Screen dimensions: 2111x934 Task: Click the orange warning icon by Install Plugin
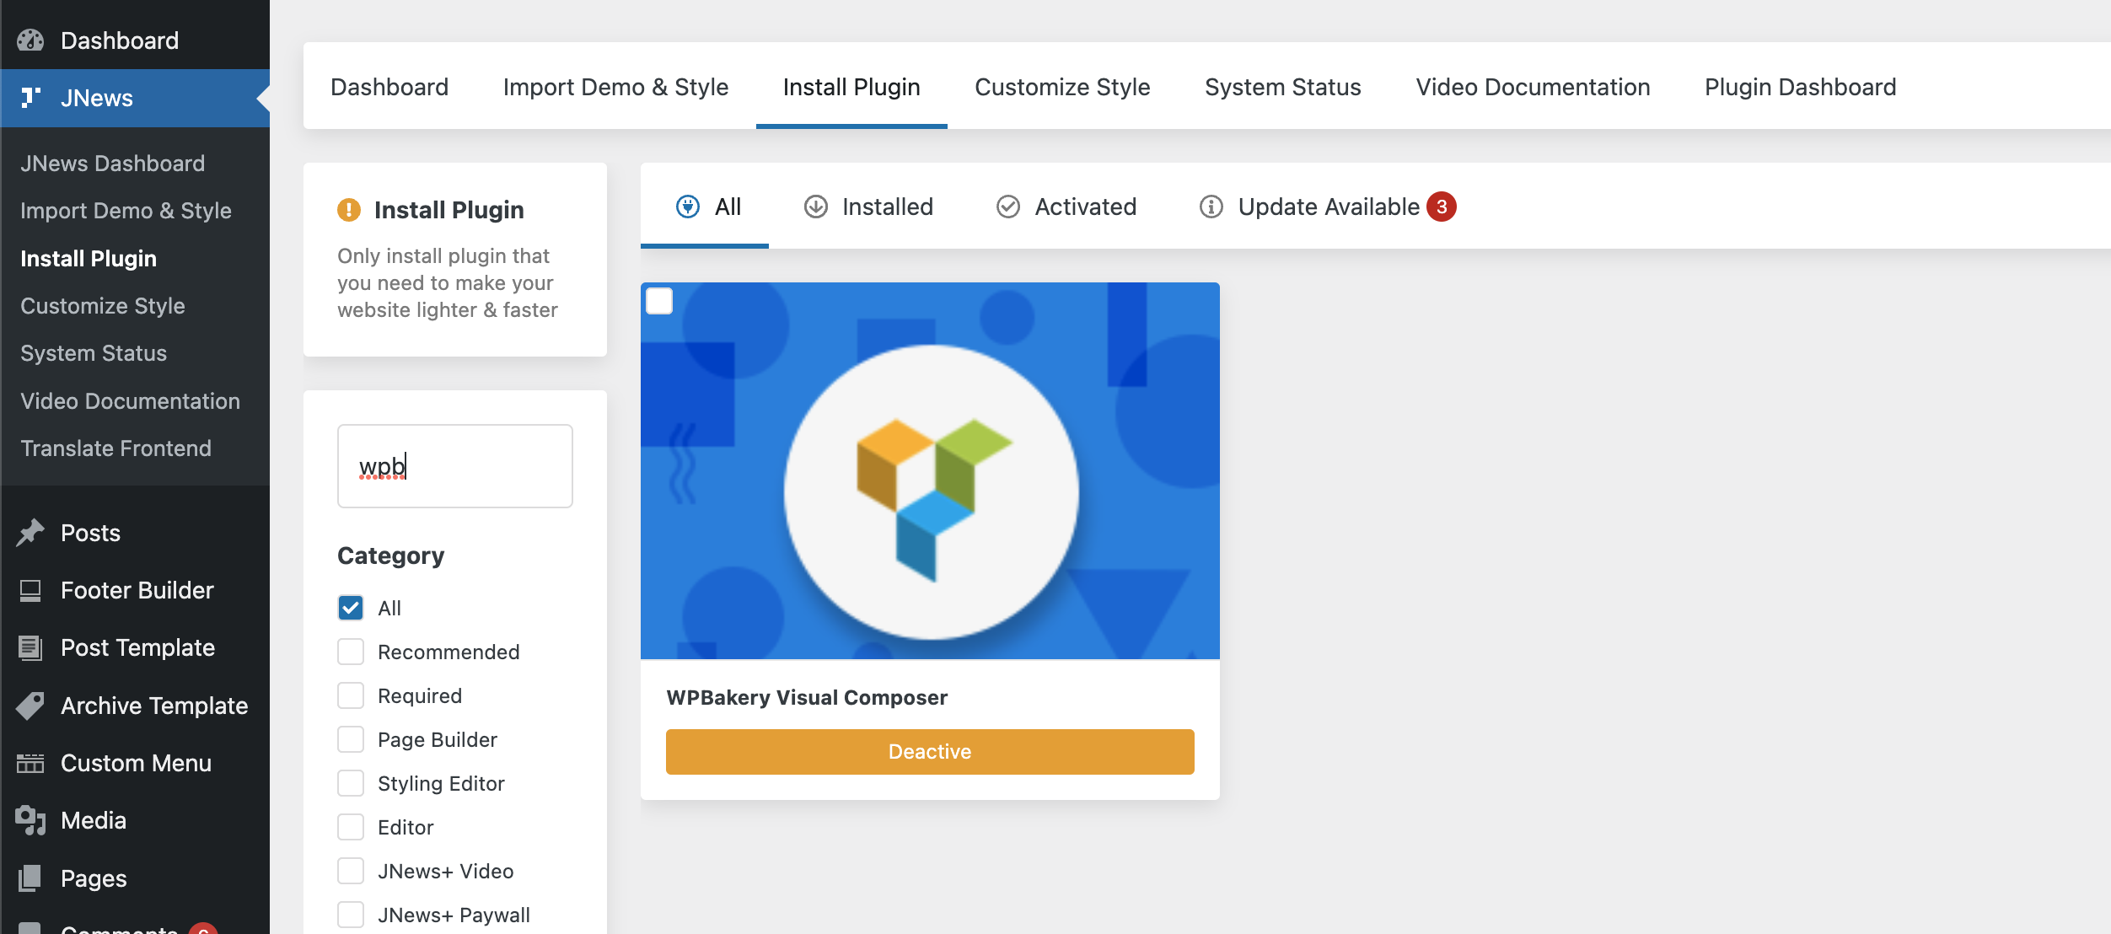pyautogui.click(x=349, y=210)
